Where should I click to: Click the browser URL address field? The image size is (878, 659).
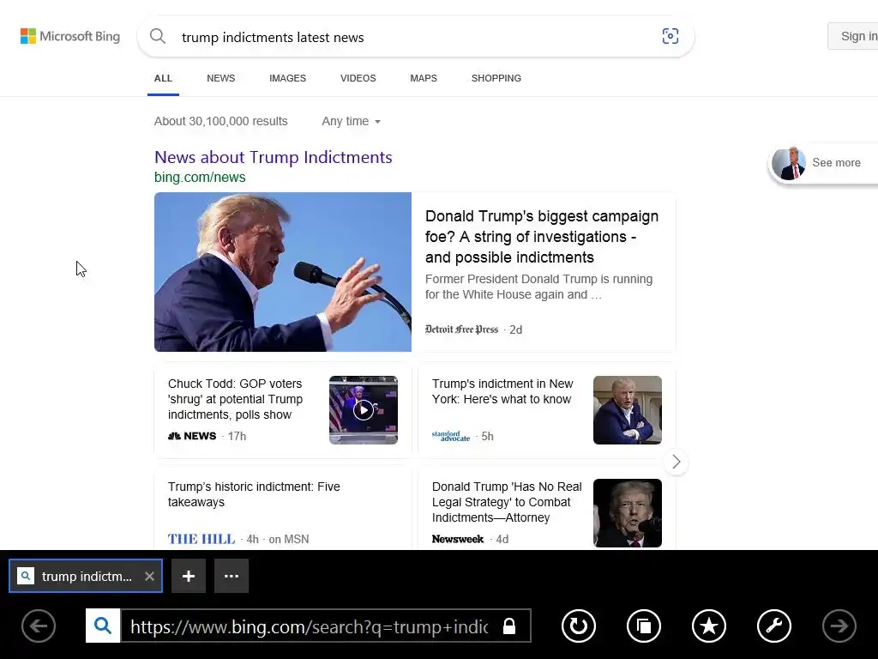309,626
